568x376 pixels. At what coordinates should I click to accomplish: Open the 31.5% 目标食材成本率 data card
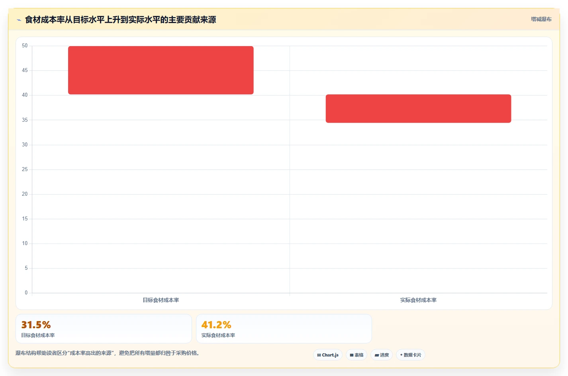(104, 329)
